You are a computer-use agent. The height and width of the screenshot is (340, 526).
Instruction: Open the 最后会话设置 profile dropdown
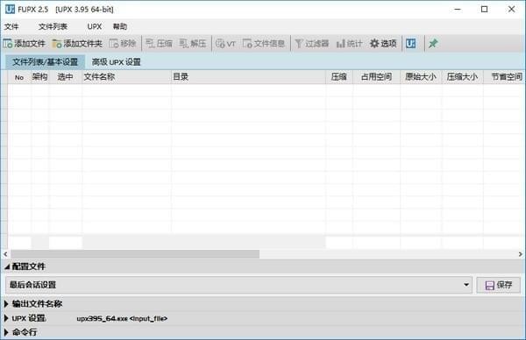point(238,285)
